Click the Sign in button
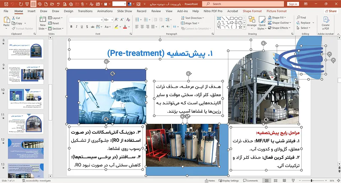Screen dimensions: 341x183 pyautogui.click(x=293, y=4)
